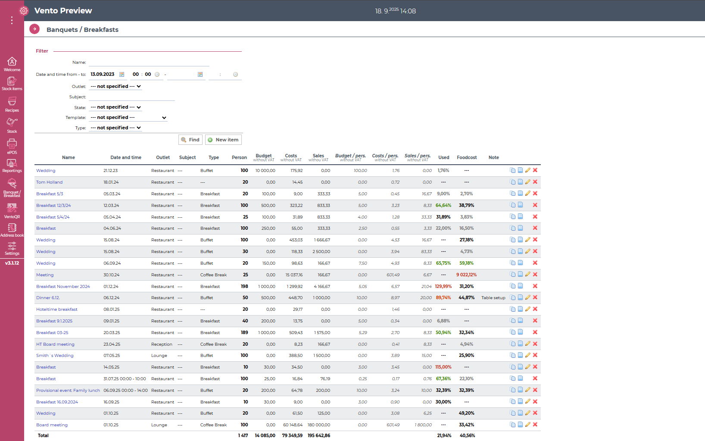Open the Reportings sidebar icon
Image resolution: width=705 pixels, height=441 pixels.
point(12,166)
